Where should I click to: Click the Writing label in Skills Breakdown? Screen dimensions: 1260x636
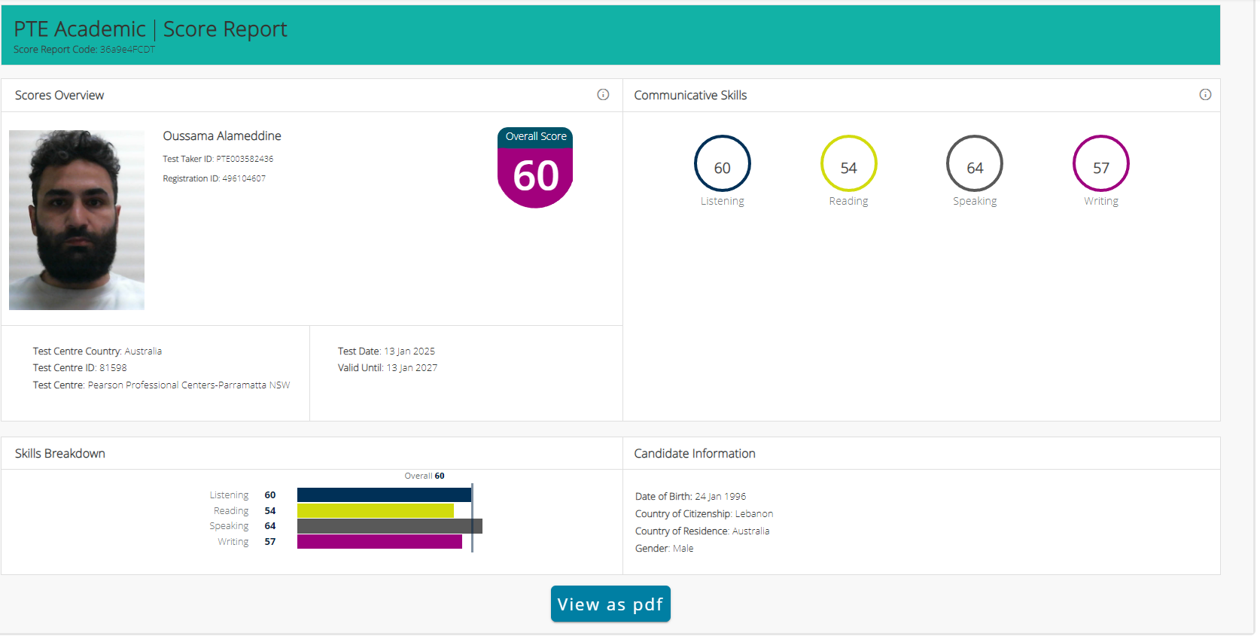click(x=233, y=542)
